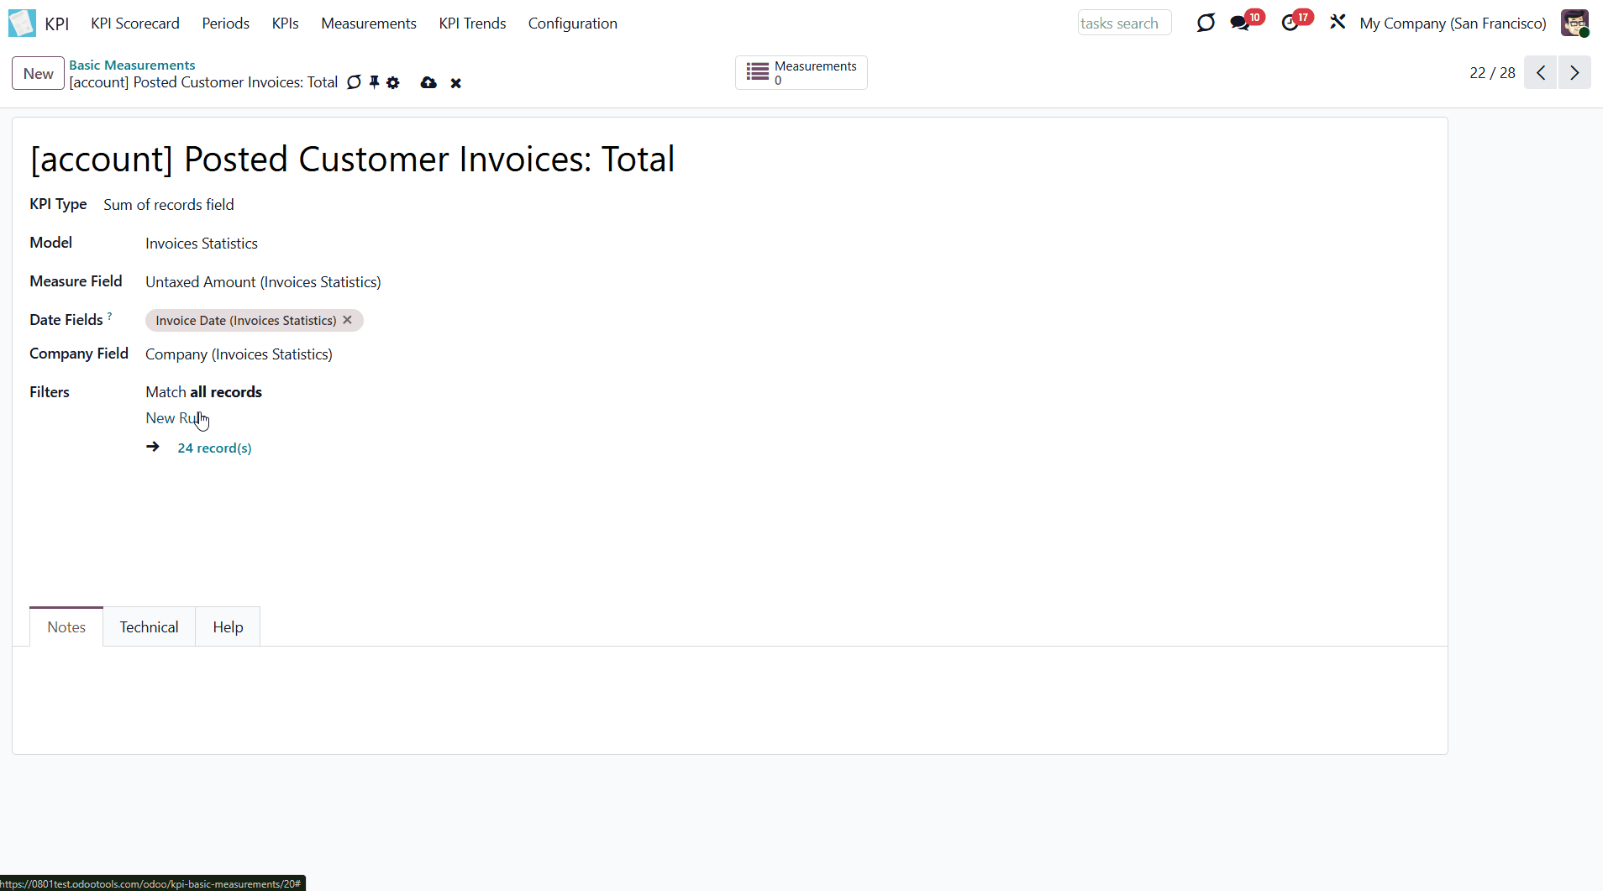1603x891 pixels.
Task: Remove the Invoice Date tag
Action: click(x=347, y=320)
